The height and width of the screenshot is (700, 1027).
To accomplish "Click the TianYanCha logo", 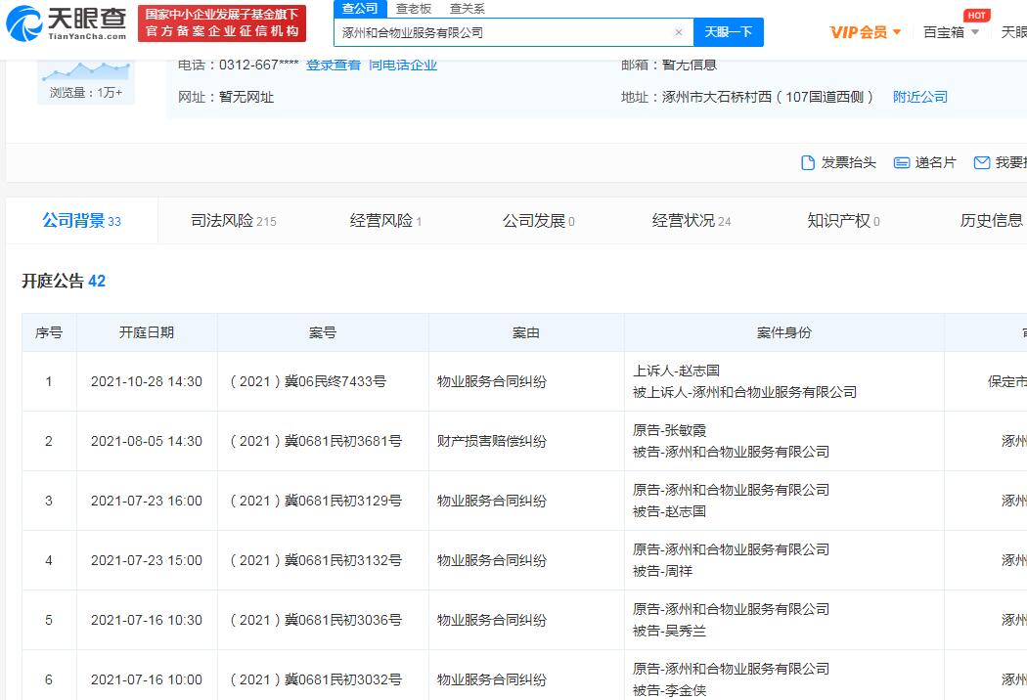I will [x=67, y=23].
